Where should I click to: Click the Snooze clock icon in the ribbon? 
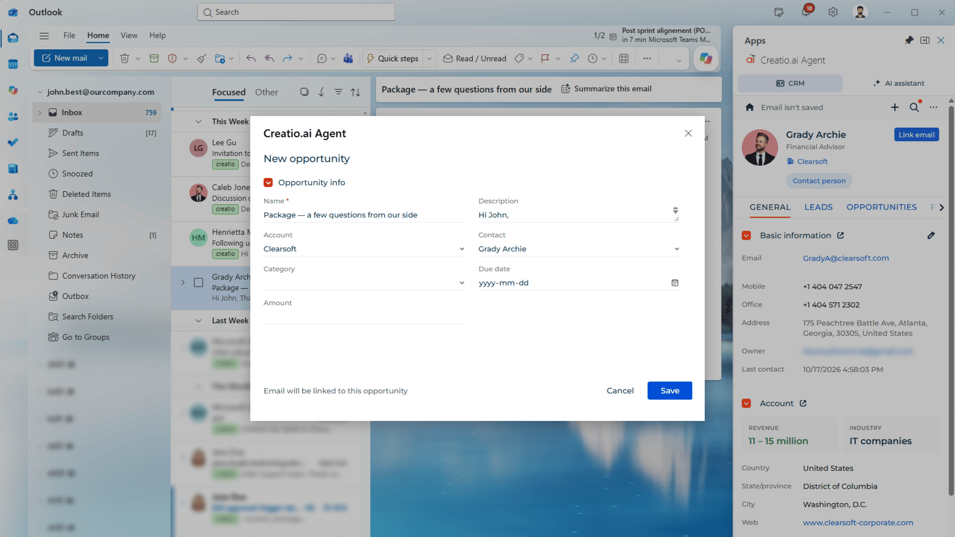[593, 58]
